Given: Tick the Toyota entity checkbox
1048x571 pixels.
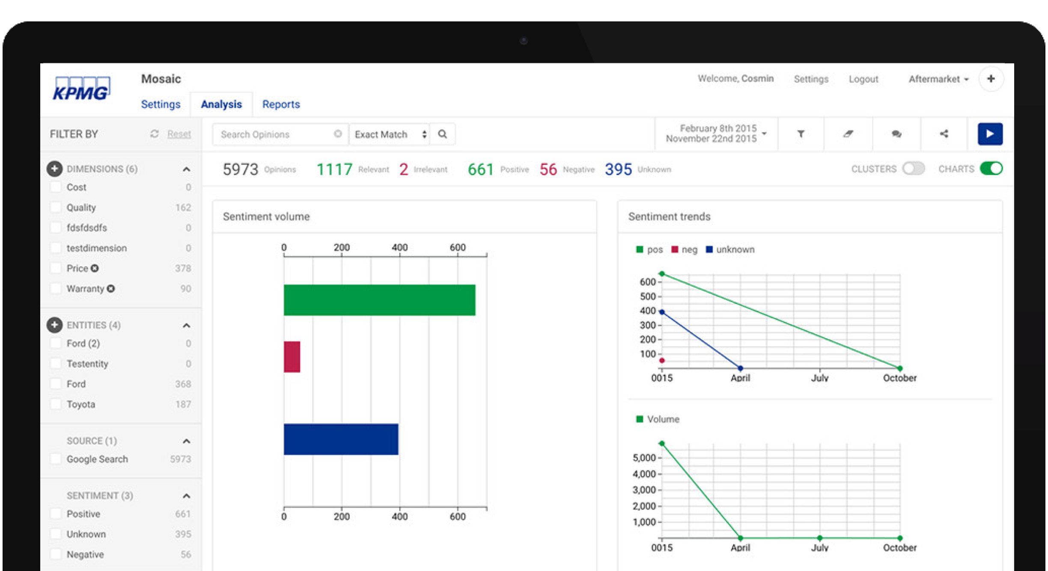Looking at the screenshot, I should click(56, 404).
